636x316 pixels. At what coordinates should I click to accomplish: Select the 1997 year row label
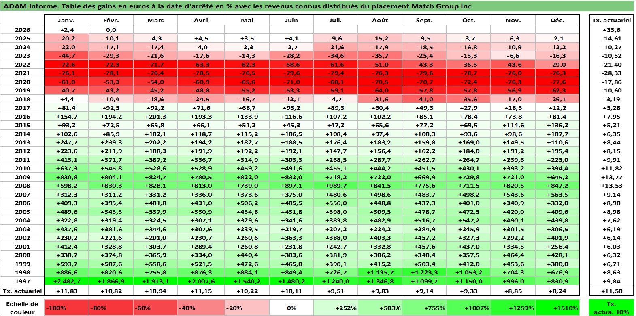[22, 281]
